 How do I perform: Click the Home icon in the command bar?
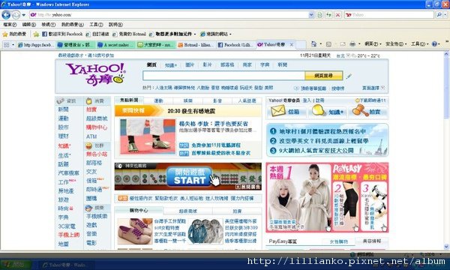pos(313,44)
